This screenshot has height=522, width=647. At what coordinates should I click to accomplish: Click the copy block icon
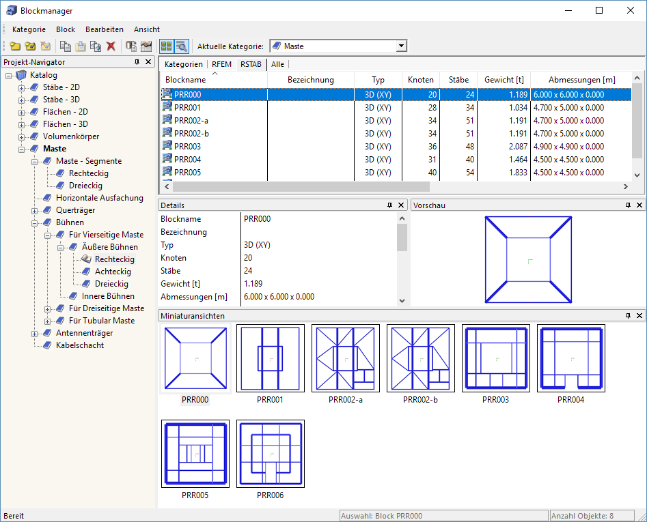coord(65,46)
